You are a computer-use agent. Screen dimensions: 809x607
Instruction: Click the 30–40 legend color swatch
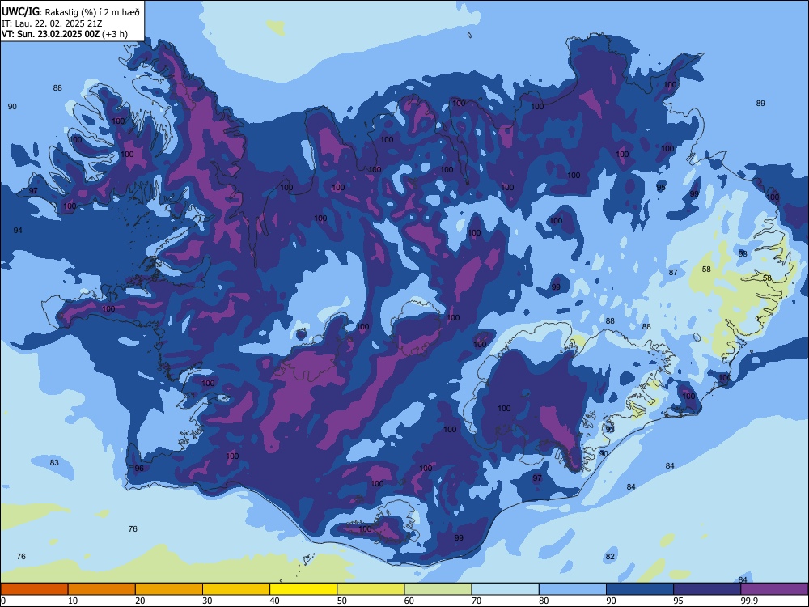pyautogui.click(x=236, y=589)
